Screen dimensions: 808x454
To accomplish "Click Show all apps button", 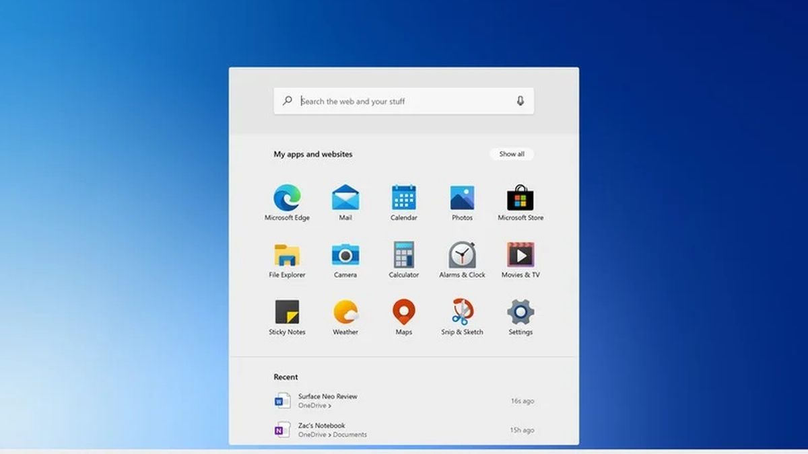I will click(x=512, y=154).
